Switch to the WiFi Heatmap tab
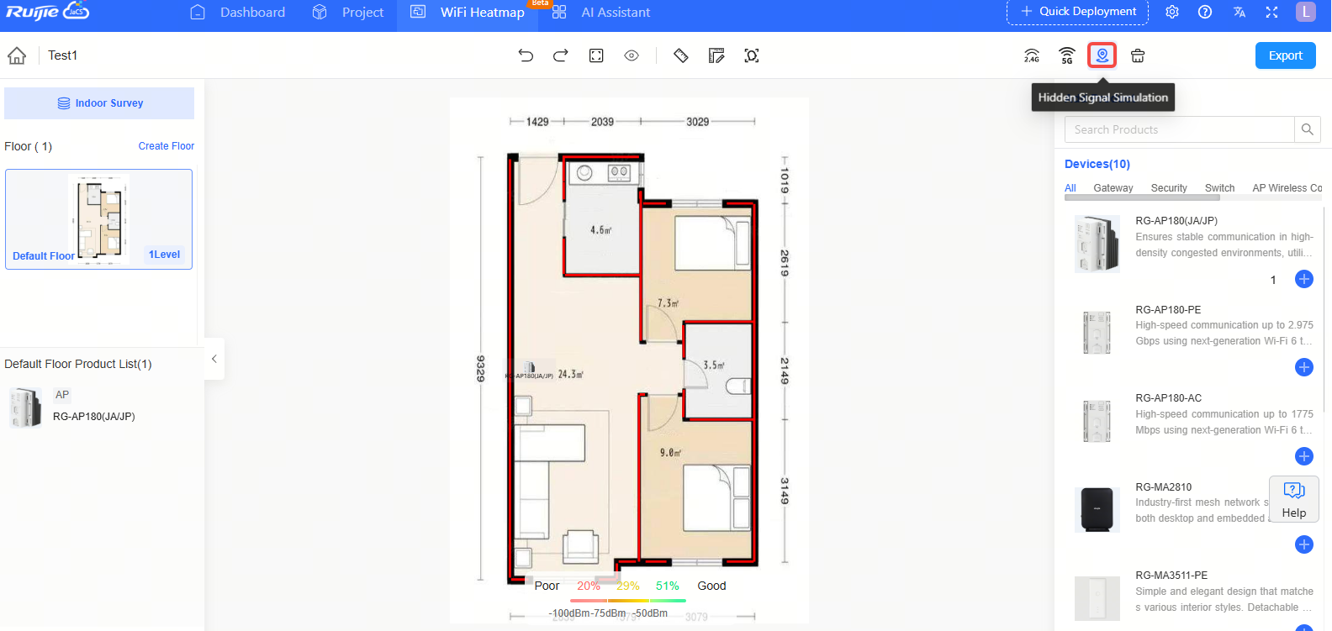 coord(468,12)
